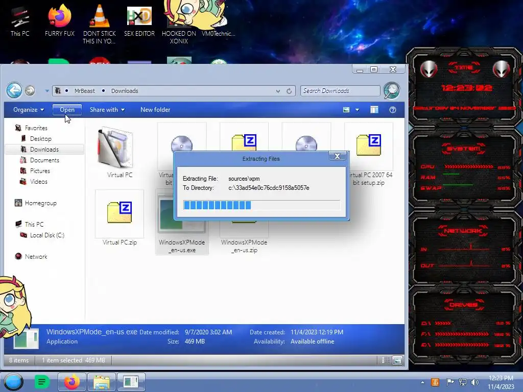Go back in Explorer
This screenshot has width=523, height=392.
coord(14,91)
